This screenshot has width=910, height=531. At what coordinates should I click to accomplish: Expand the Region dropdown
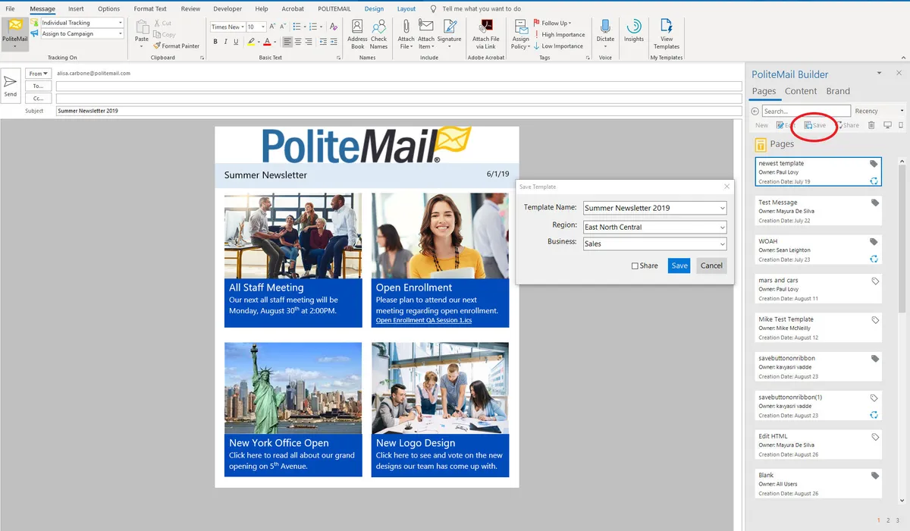click(x=722, y=227)
